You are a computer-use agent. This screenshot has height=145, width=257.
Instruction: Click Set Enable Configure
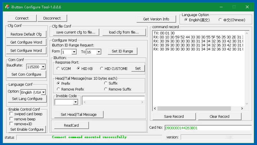point(27,129)
